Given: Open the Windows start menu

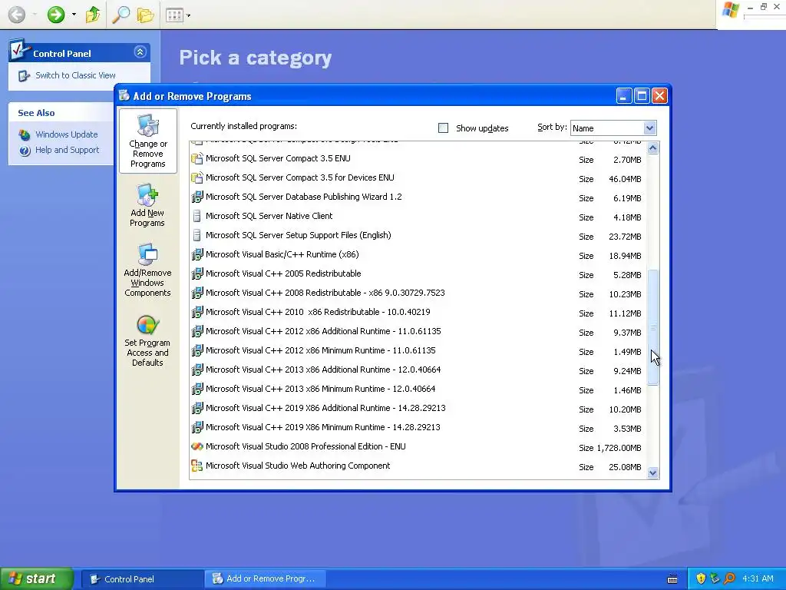Looking at the screenshot, I should click(x=37, y=579).
